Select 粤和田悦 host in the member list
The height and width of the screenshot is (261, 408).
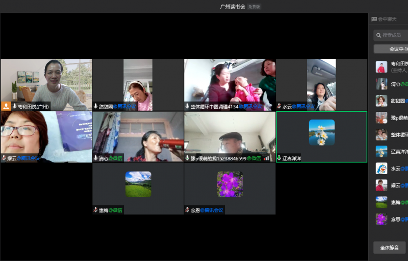click(x=392, y=67)
